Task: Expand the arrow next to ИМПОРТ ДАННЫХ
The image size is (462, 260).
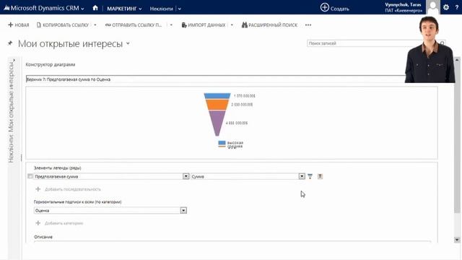Action: coord(232,25)
